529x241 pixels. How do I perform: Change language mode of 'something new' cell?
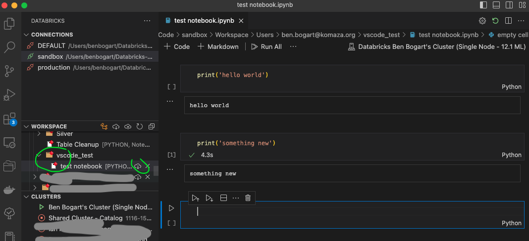click(512, 155)
